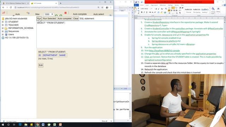Open File Explorer from the taskbar
Screen dimensions: 226x127
26,125
